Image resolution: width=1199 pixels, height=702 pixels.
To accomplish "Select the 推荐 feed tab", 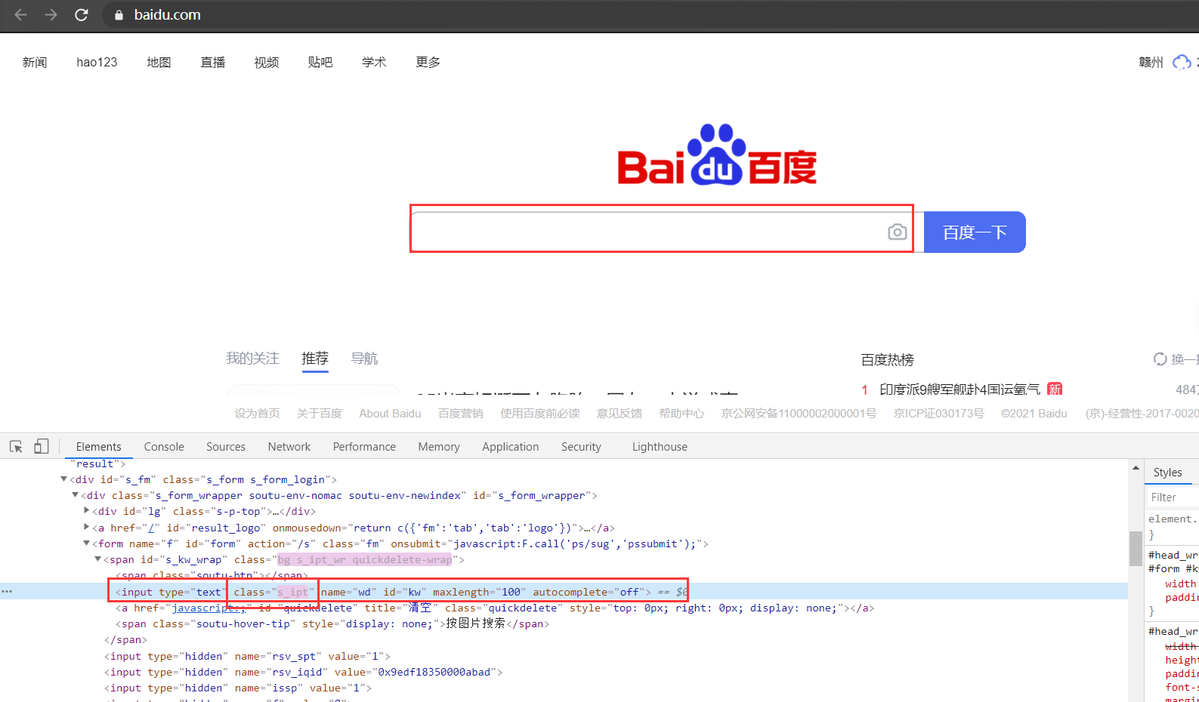I will click(315, 359).
